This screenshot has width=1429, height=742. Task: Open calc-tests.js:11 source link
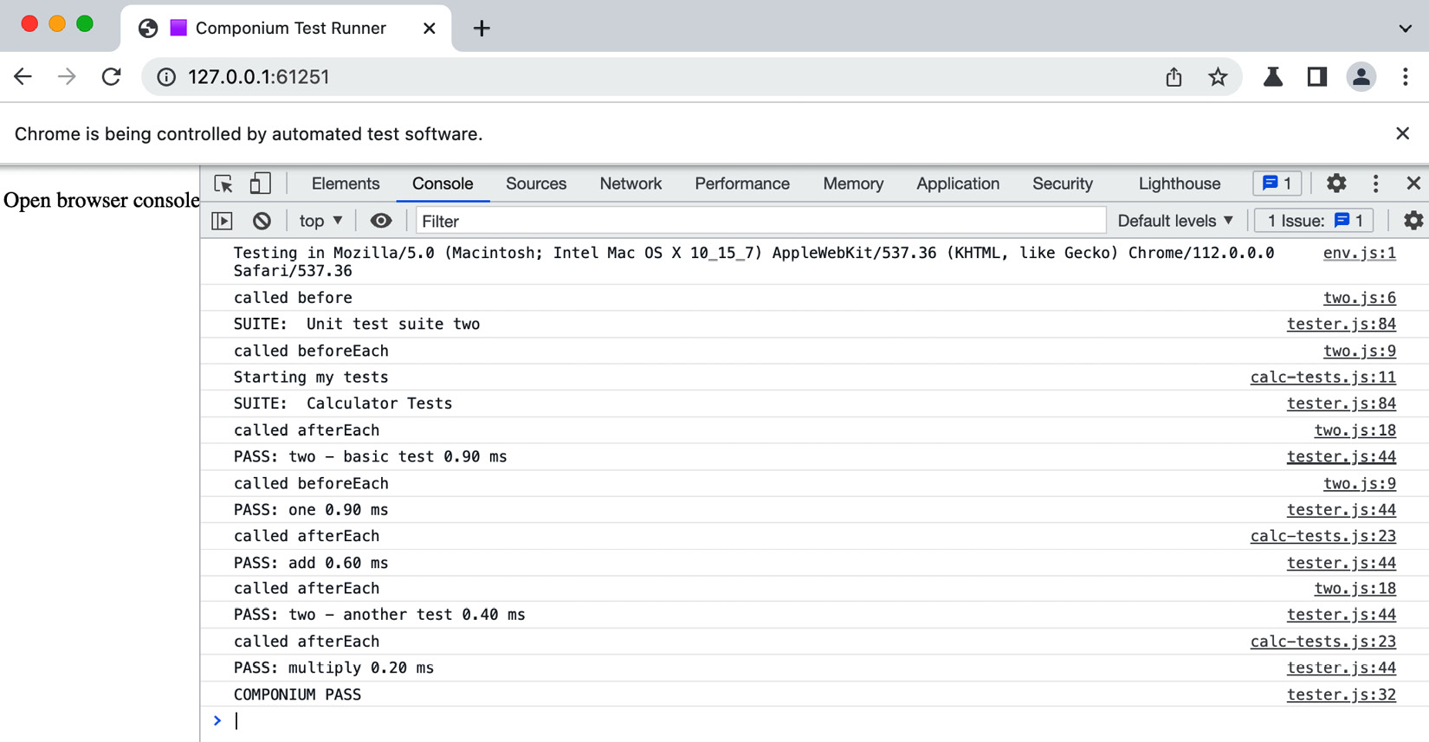(x=1322, y=377)
